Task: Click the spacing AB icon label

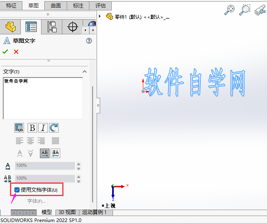Action: pyautogui.click(x=8, y=179)
